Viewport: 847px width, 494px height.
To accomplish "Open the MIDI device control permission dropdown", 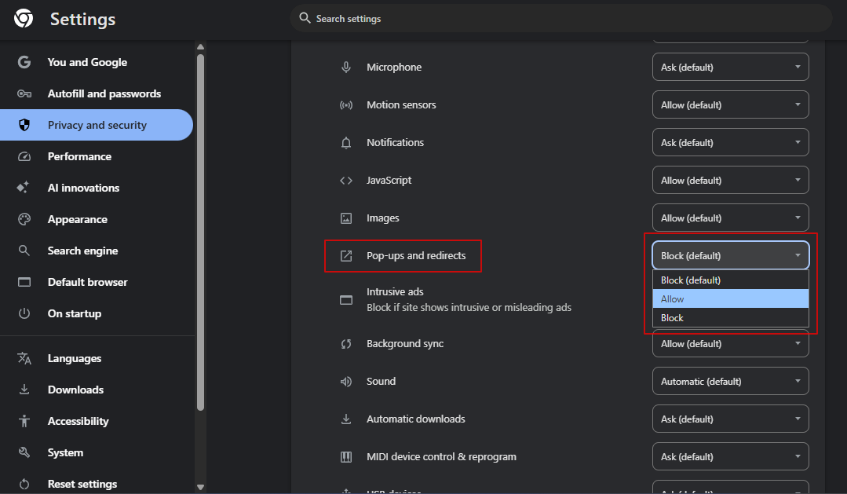I will click(730, 457).
